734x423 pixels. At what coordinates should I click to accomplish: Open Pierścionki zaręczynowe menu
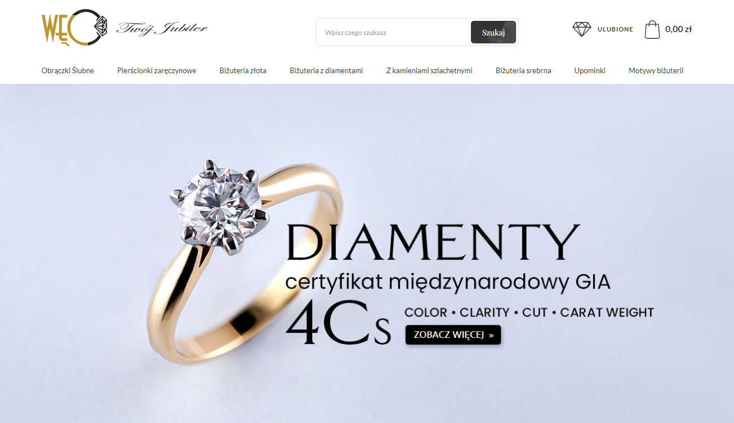tap(157, 70)
